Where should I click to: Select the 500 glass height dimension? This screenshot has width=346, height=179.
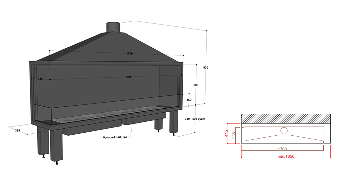pyautogui.click(x=196, y=85)
